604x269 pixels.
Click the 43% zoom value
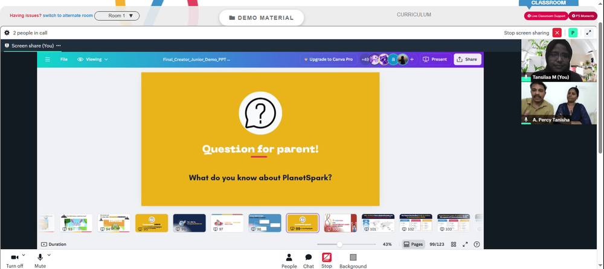(x=387, y=244)
